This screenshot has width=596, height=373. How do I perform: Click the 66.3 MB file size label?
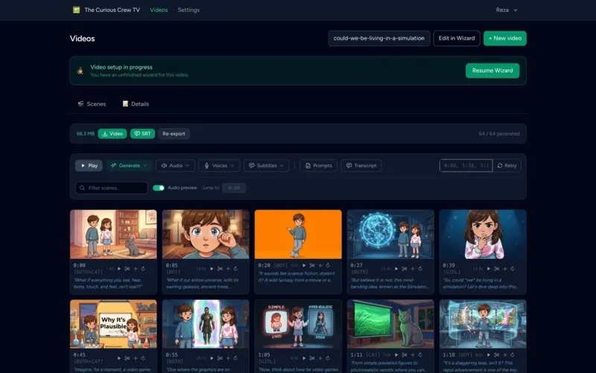click(x=86, y=134)
